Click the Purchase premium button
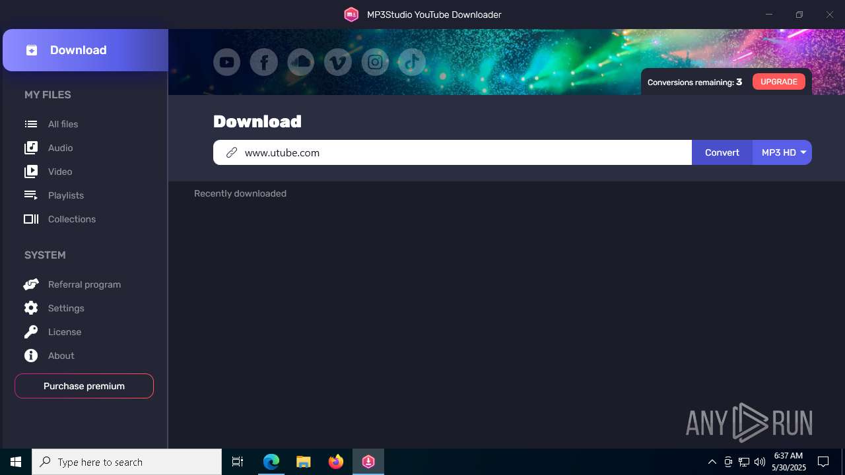Screen dimensions: 845x475 click(84, 386)
